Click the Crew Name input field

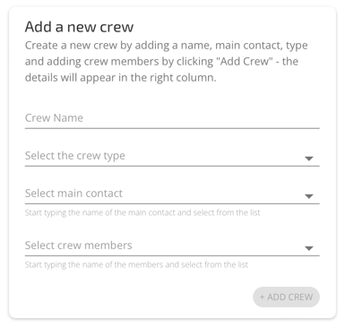[172, 118]
